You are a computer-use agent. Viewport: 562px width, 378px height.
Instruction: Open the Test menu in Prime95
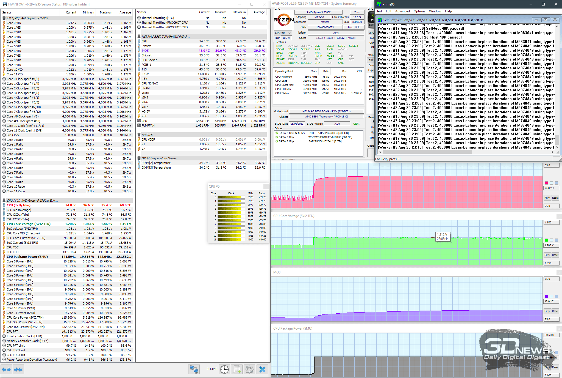379,11
